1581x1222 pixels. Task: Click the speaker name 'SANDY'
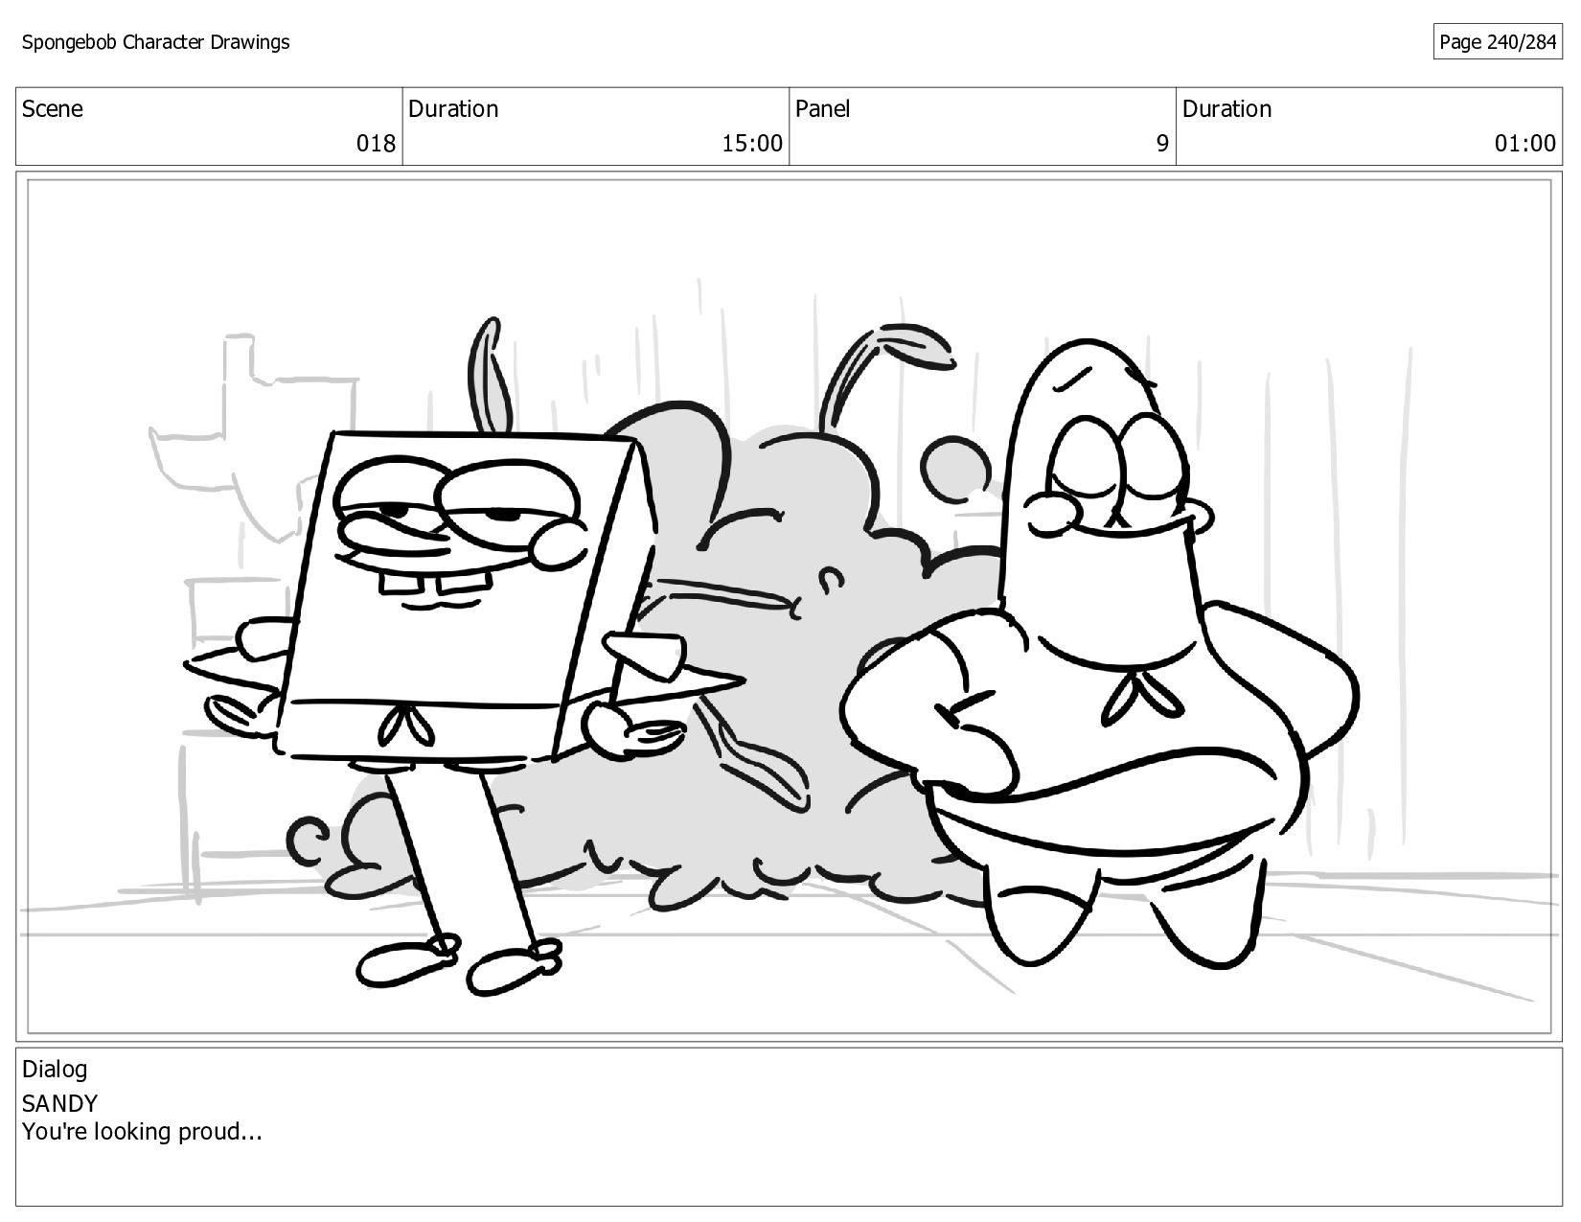point(59,1103)
